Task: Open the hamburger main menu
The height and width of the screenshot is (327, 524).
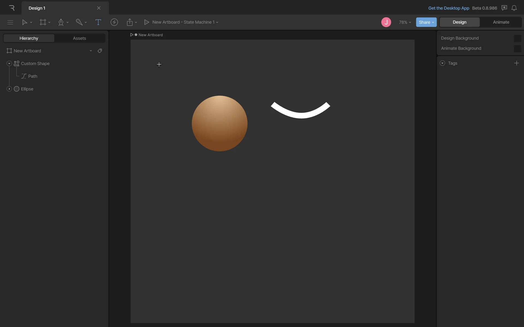Action: [x=10, y=22]
